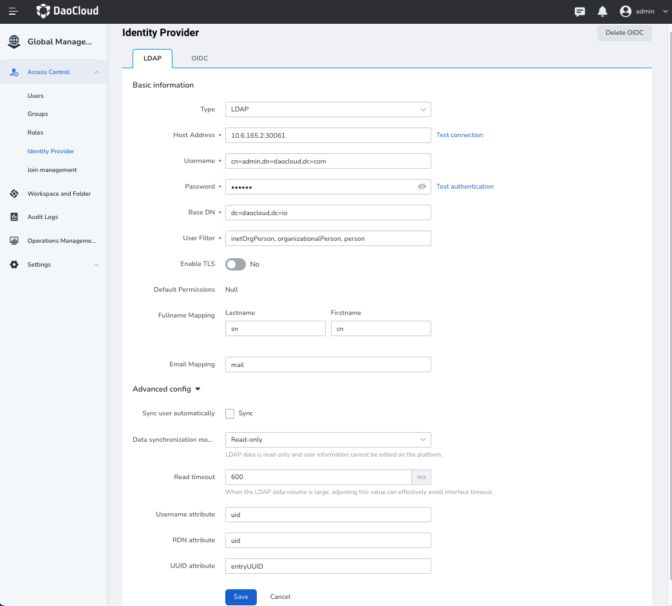Click the RDN attribute input field
Screen dimensions: 672x606
coord(328,540)
